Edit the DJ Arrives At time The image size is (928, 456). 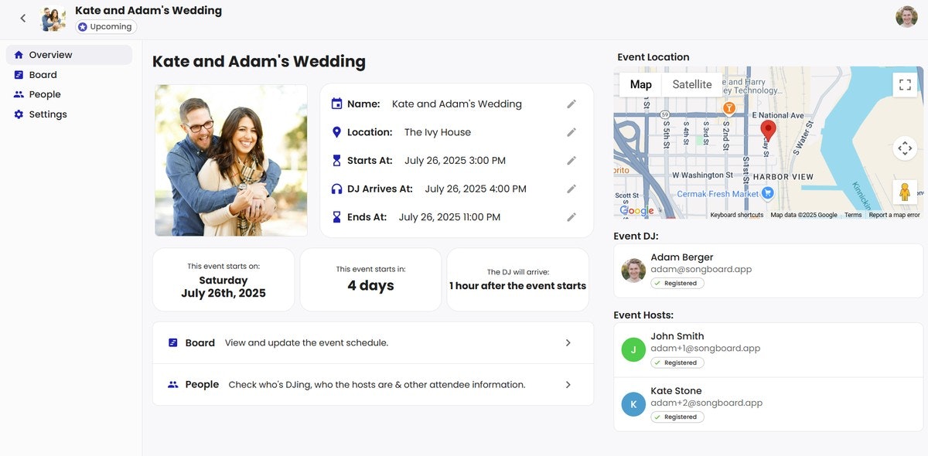tap(571, 189)
